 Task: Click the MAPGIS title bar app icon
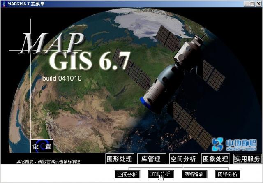(x=4, y=3)
